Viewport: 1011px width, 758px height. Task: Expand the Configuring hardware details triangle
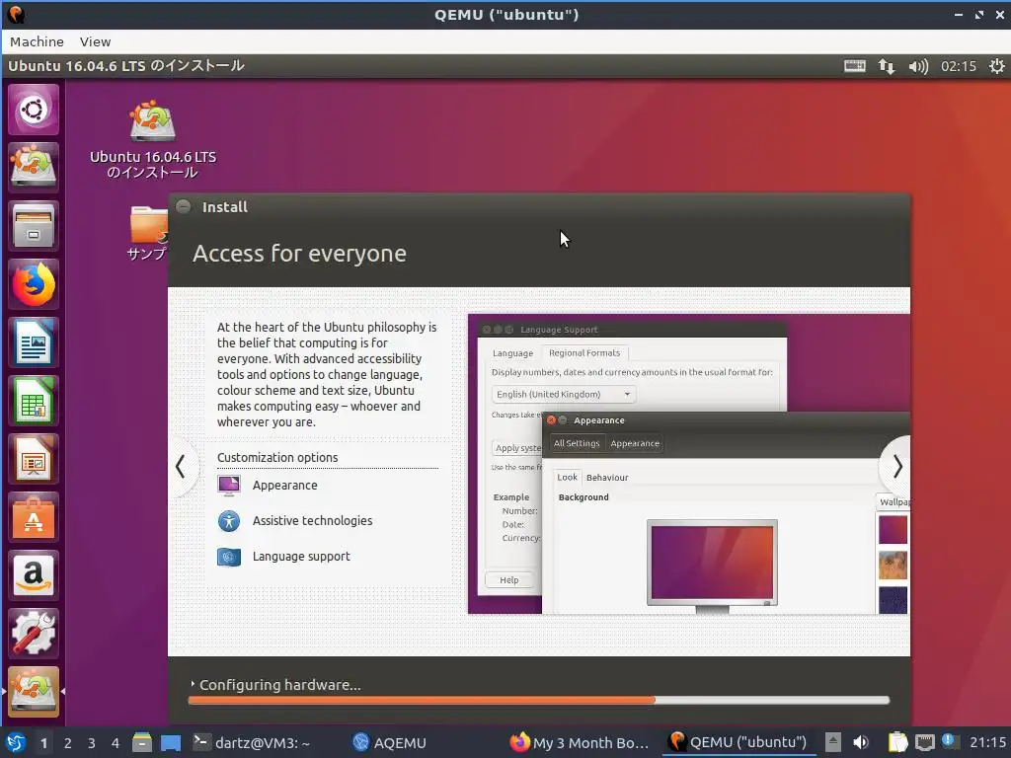[193, 684]
